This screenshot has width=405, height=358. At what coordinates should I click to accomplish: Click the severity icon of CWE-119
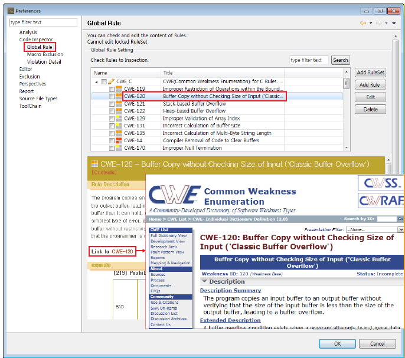coord(119,89)
